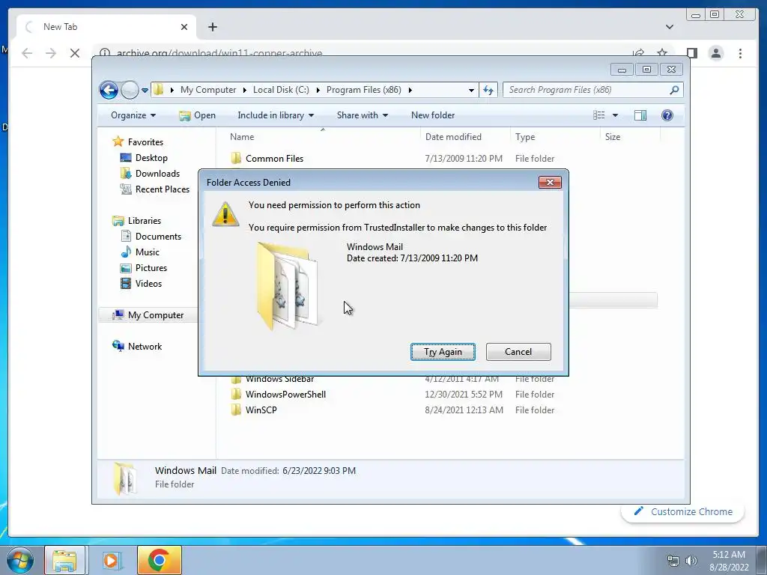Open Documents library
767x575 pixels.
(158, 236)
